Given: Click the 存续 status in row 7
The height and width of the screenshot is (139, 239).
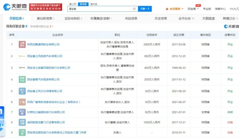Looking at the screenshot, I should click(x=230, y=112).
